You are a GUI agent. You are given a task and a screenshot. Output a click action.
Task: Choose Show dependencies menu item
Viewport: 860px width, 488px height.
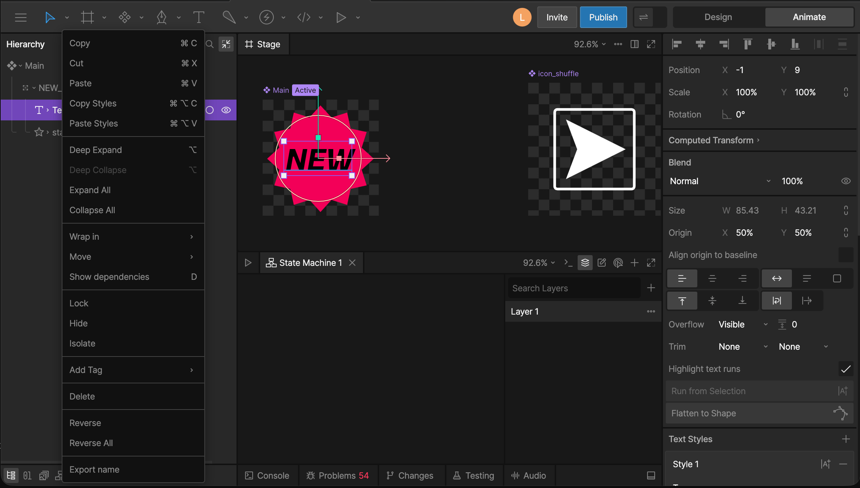tap(133, 277)
